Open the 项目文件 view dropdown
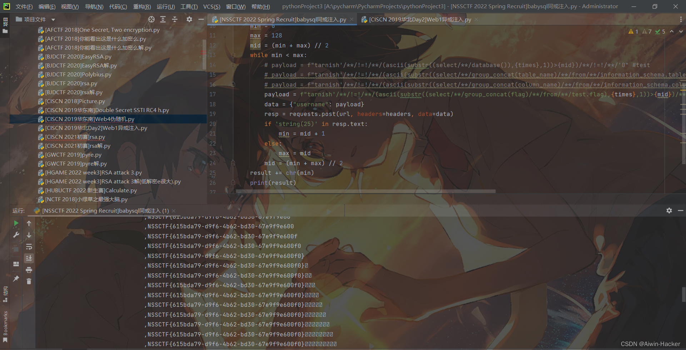This screenshot has height=350, width=686. (53, 19)
